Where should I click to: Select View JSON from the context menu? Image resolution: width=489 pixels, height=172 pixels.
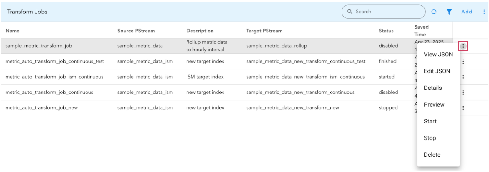tap(438, 55)
